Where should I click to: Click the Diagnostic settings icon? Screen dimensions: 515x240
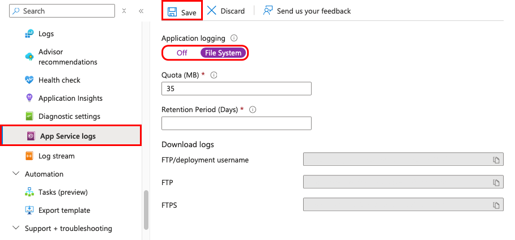click(30, 116)
